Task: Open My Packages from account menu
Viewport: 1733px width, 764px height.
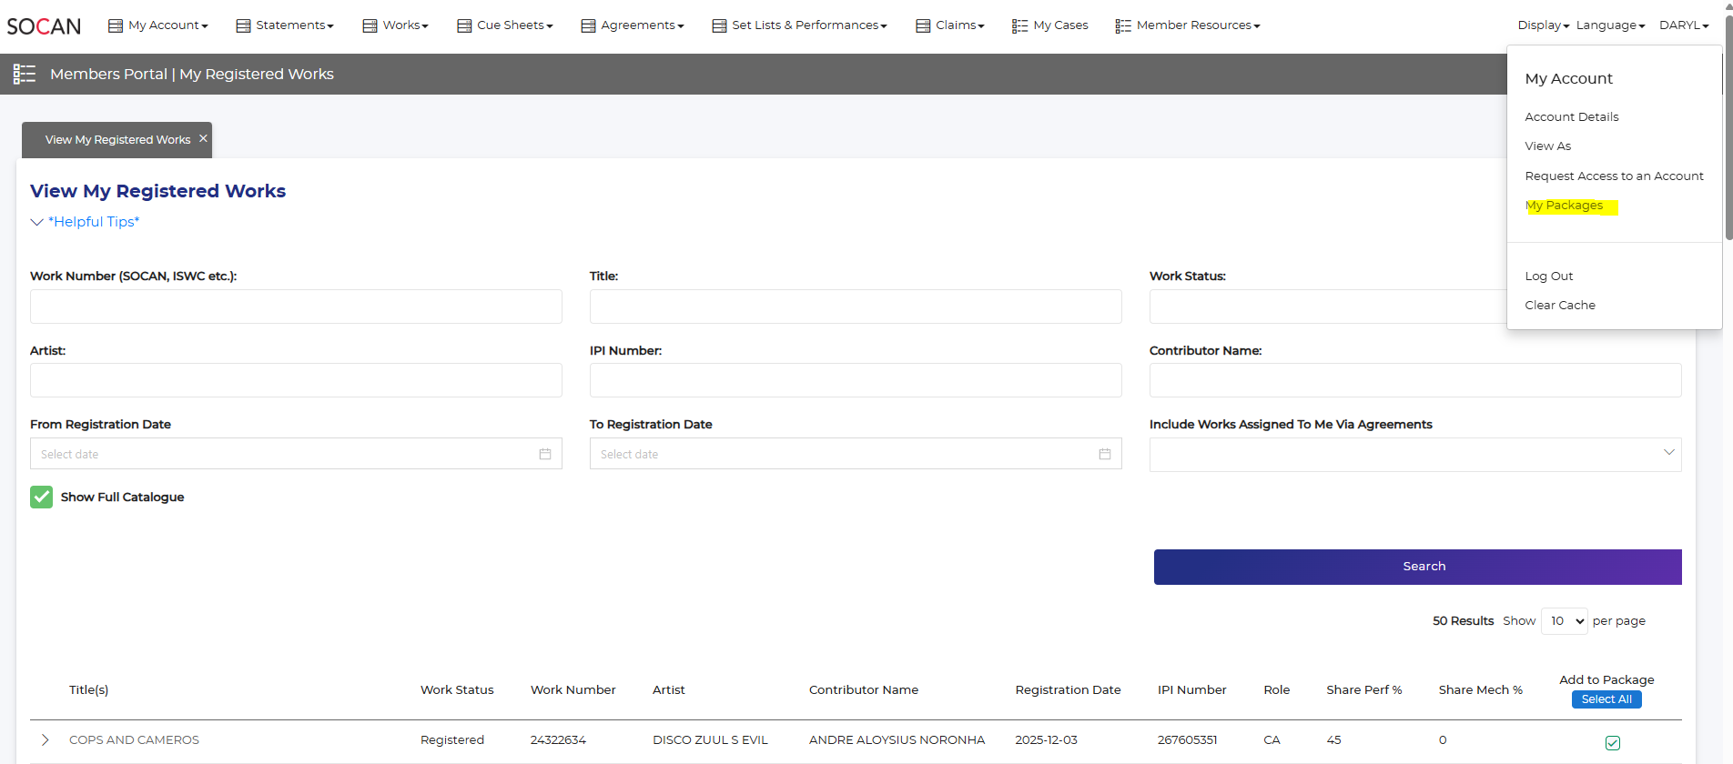Action: 1564,206
